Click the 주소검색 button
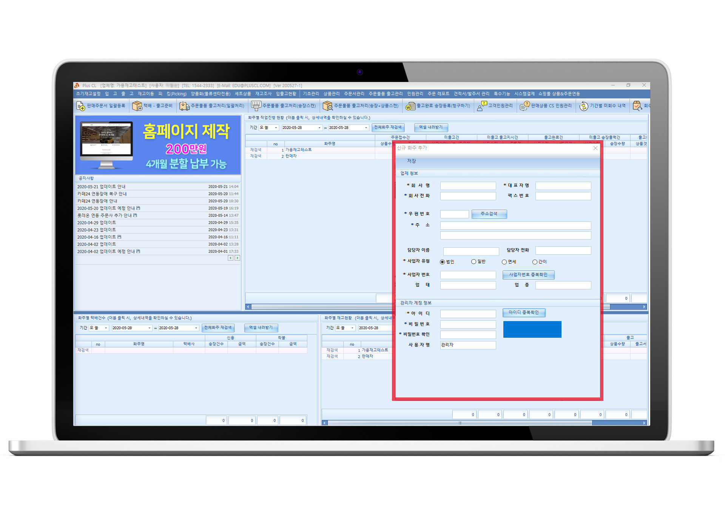The height and width of the screenshot is (510, 725). coord(489,214)
